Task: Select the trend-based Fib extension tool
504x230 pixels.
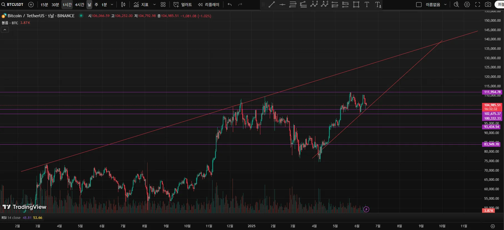Action: click(x=303, y=4)
